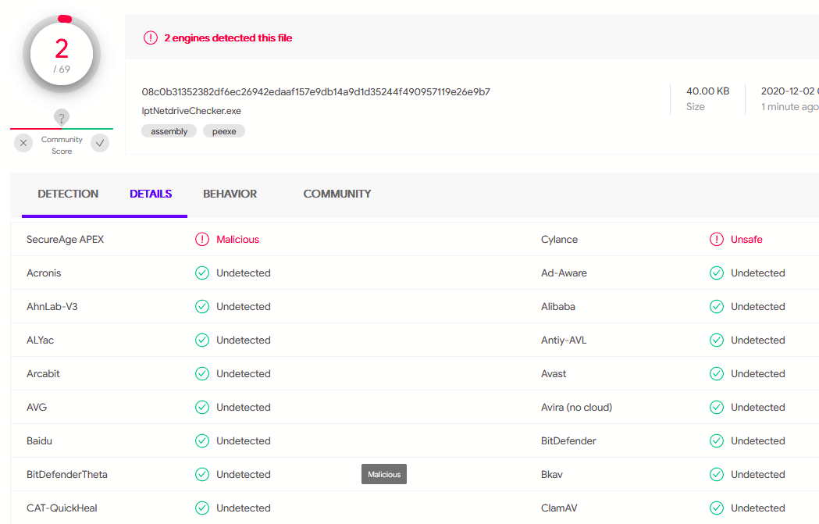Click the red alert icon next to Malicious
This screenshot has width=819, height=524.
point(202,239)
